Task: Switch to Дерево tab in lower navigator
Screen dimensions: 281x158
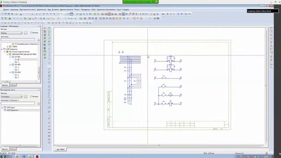Action: pyautogui.click(x=5, y=149)
